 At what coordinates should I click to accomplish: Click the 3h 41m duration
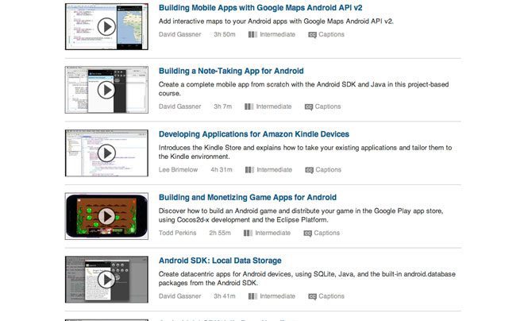click(x=225, y=296)
